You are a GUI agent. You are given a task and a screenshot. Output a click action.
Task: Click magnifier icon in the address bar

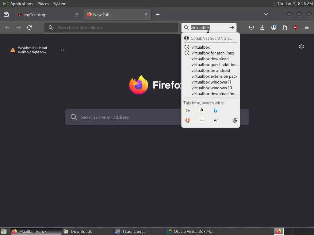pos(51,28)
